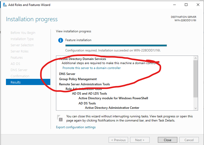Click the results list scroll down arrow
Image resolution: width=204 pixels, height=145 pixels.
(195, 108)
